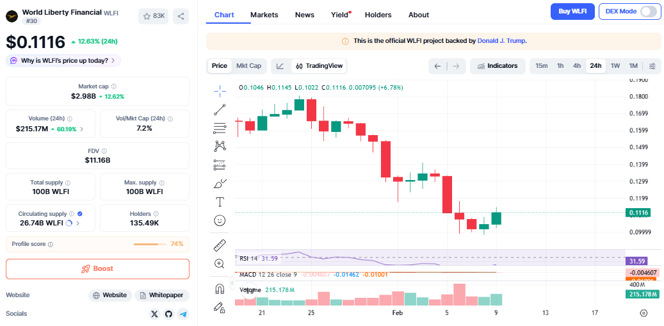Open the GitHub social link icon
Viewport: 664px width, 326px height.
[x=168, y=314]
